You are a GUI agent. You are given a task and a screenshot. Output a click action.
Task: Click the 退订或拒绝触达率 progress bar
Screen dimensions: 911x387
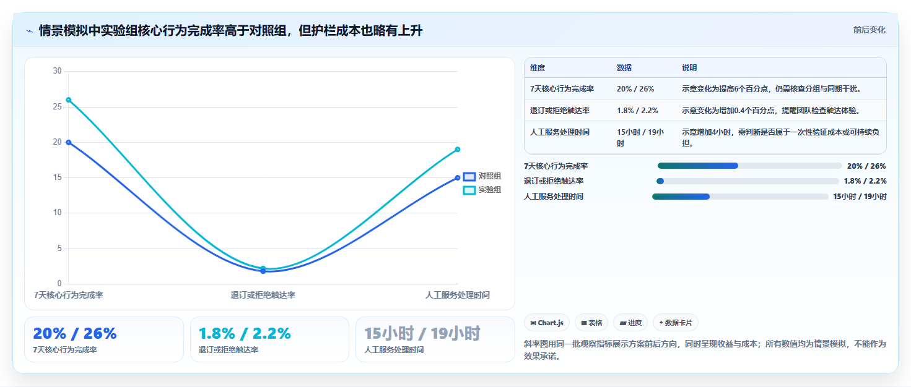coord(748,181)
